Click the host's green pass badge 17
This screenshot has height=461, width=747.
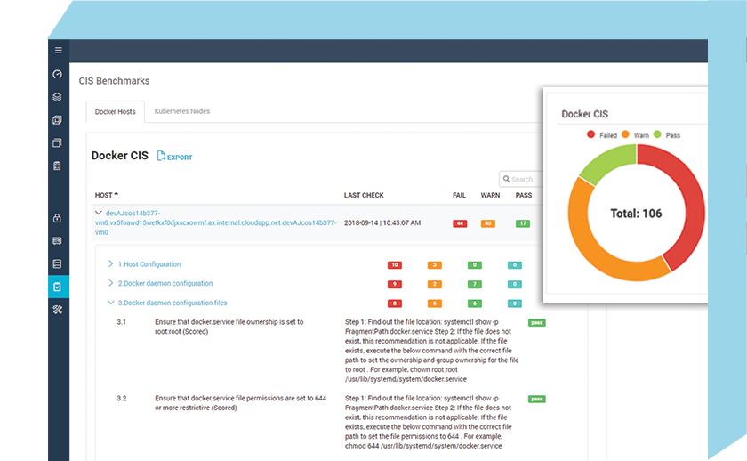pyautogui.click(x=523, y=223)
